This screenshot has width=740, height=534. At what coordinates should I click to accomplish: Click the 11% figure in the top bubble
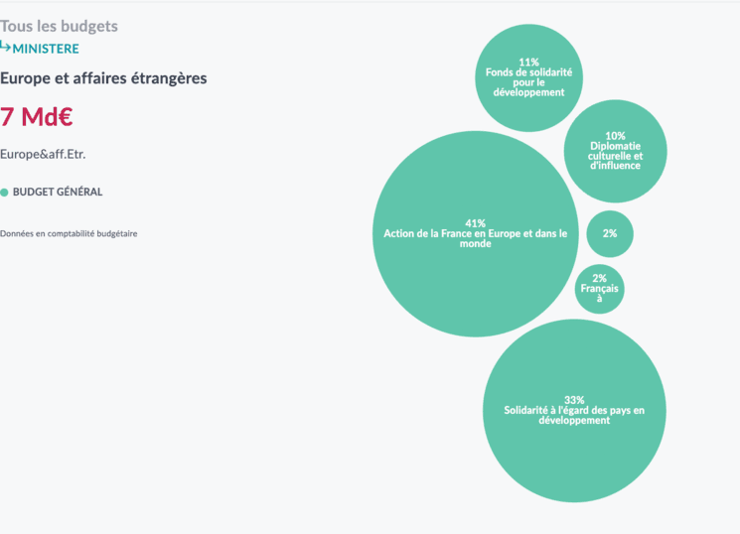tap(528, 62)
